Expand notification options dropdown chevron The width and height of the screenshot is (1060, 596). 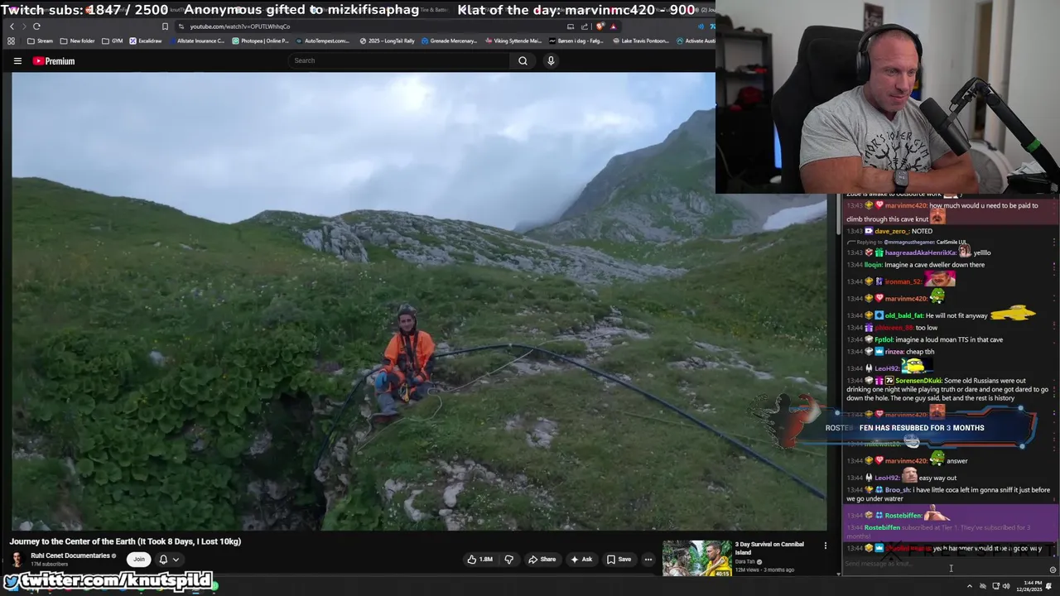pyautogui.click(x=176, y=560)
